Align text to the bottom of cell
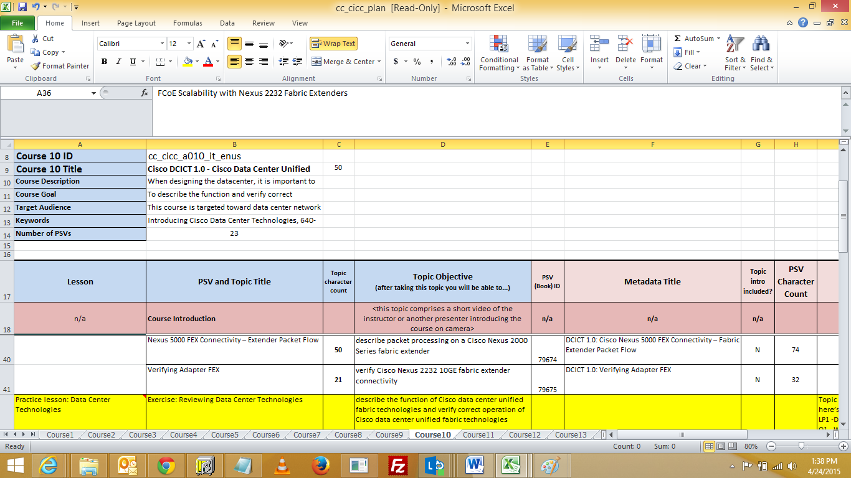Viewport: 851px width, 478px height. click(264, 44)
